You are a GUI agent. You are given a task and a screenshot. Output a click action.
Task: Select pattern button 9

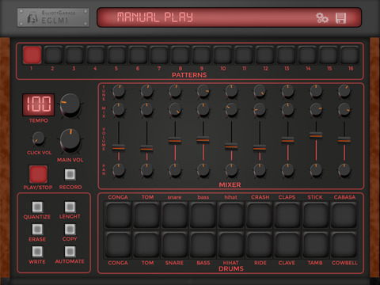(x=201, y=55)
